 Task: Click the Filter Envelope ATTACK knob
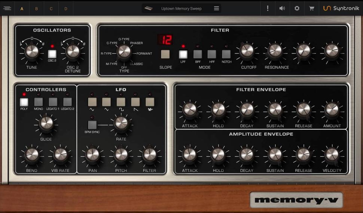pos(190,110)
